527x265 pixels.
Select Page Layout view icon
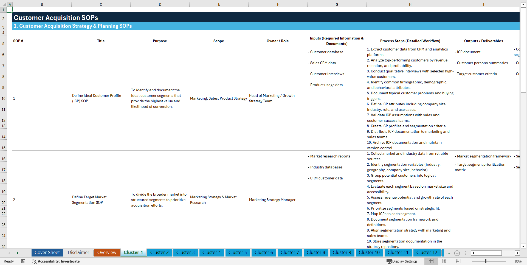(444, 261)
